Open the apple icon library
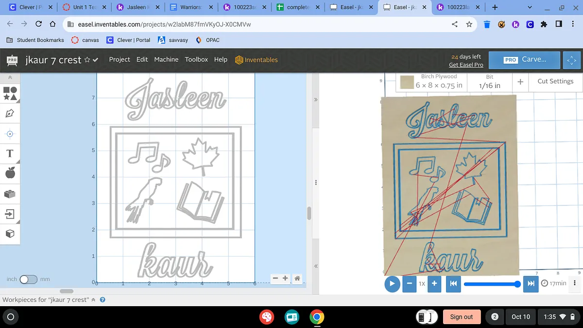This screenshot has height=328, width=583. click(10, 173)
